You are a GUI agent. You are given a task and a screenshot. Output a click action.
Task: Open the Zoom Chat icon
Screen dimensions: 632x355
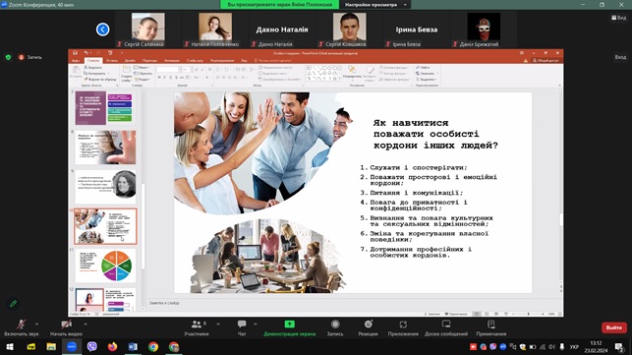click(242, 324)
